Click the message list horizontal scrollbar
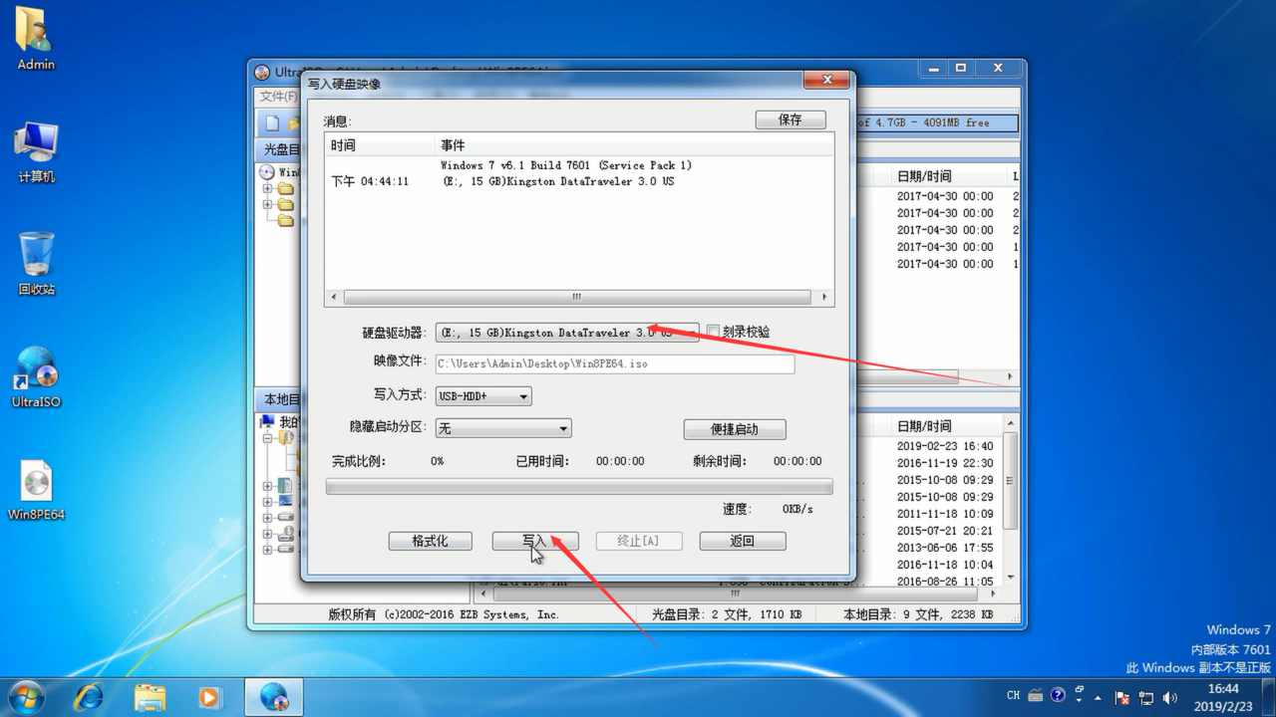 coord(579,297)
